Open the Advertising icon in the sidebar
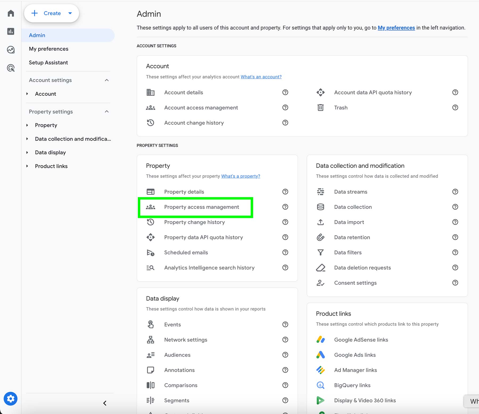Screen dimensions: 479x414 [x=10, y=68]
